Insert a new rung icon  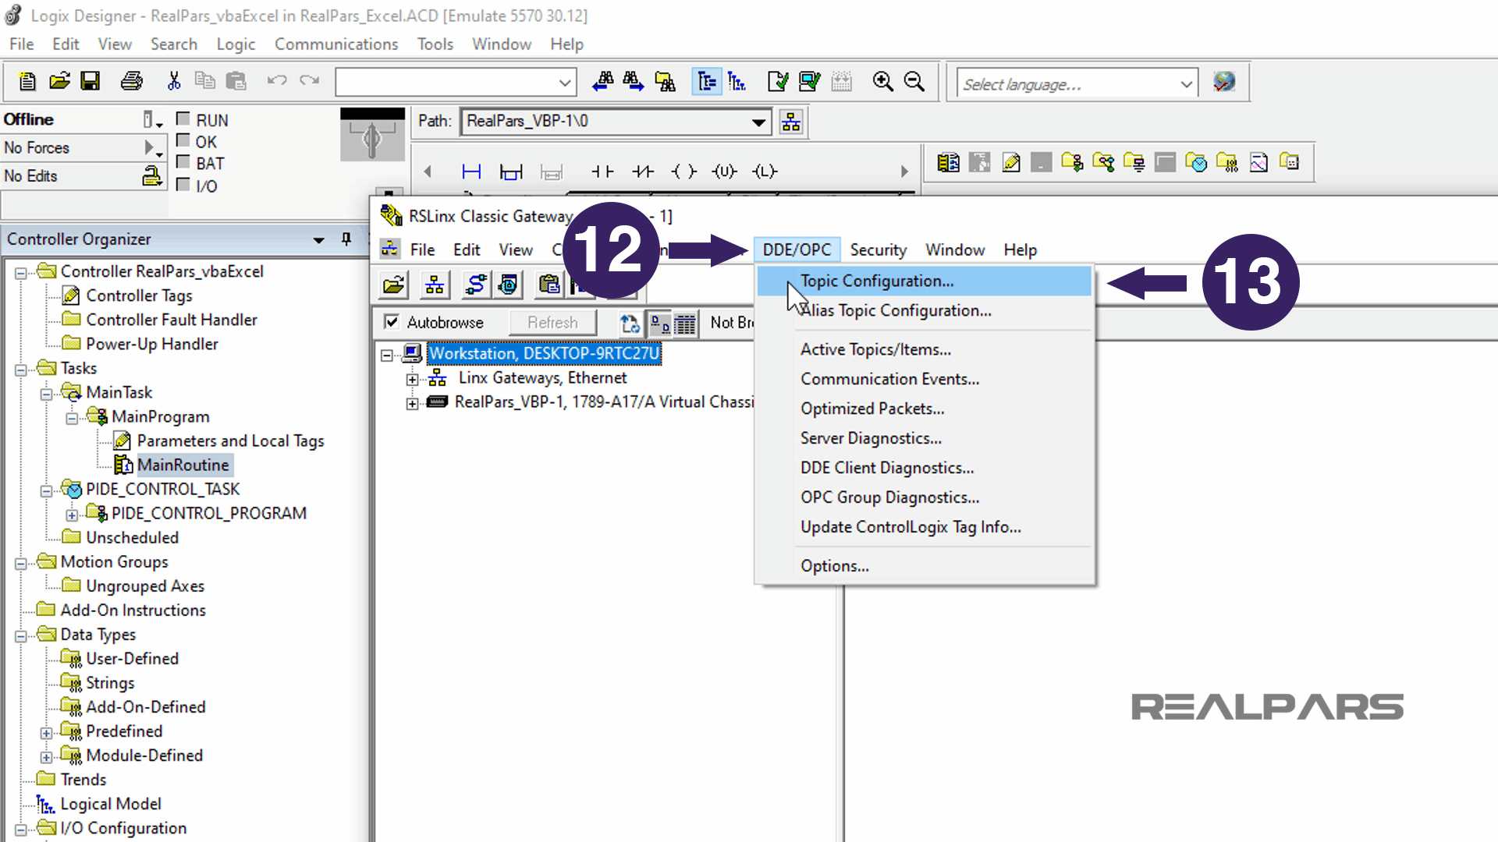pos(471,172)
